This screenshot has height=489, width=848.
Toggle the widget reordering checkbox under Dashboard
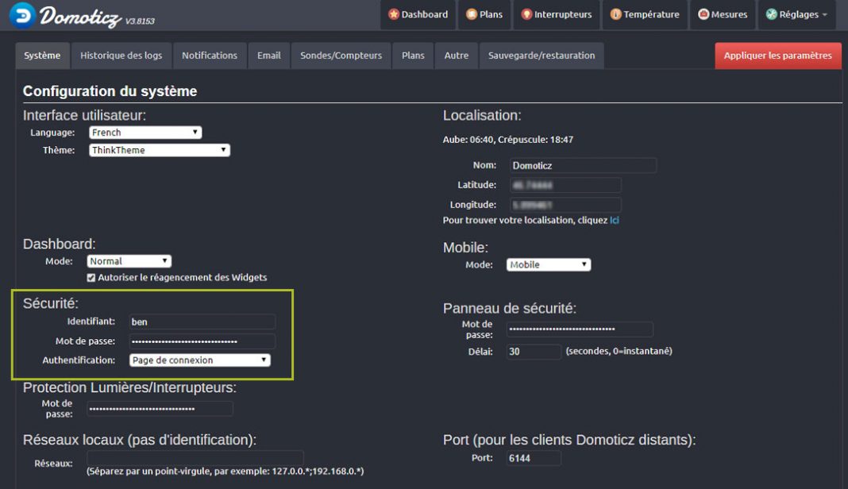[x=91, y=278]
